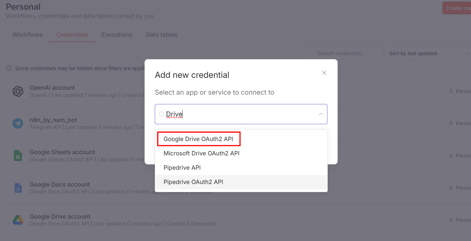Click the Telegram icon on n8n_by_nam_bot credential
Viewport: 471px width, 241px height.
click(x=18, y=123)
